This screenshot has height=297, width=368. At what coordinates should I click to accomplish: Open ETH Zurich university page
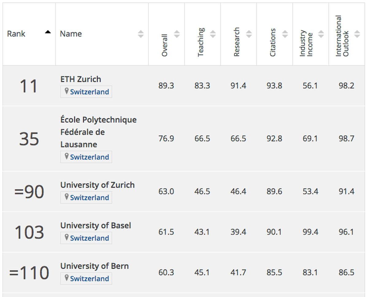click(81, 79)
